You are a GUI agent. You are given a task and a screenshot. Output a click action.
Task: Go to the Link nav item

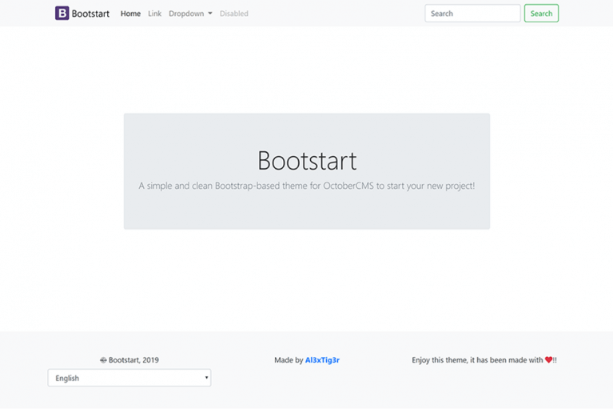pos(154,14)
